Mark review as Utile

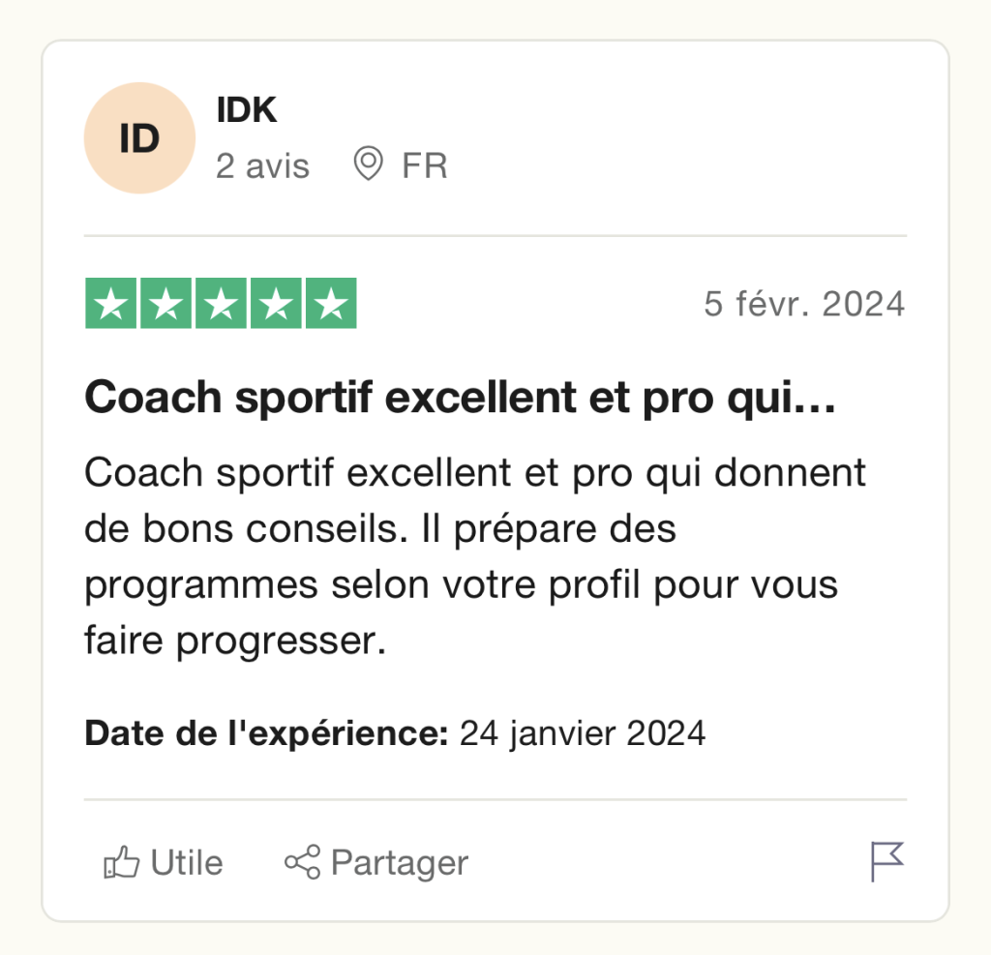(x=163, y=862)
